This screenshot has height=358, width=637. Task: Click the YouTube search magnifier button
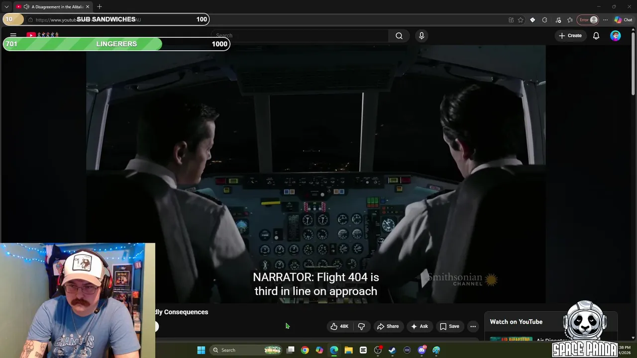(399, 36)
